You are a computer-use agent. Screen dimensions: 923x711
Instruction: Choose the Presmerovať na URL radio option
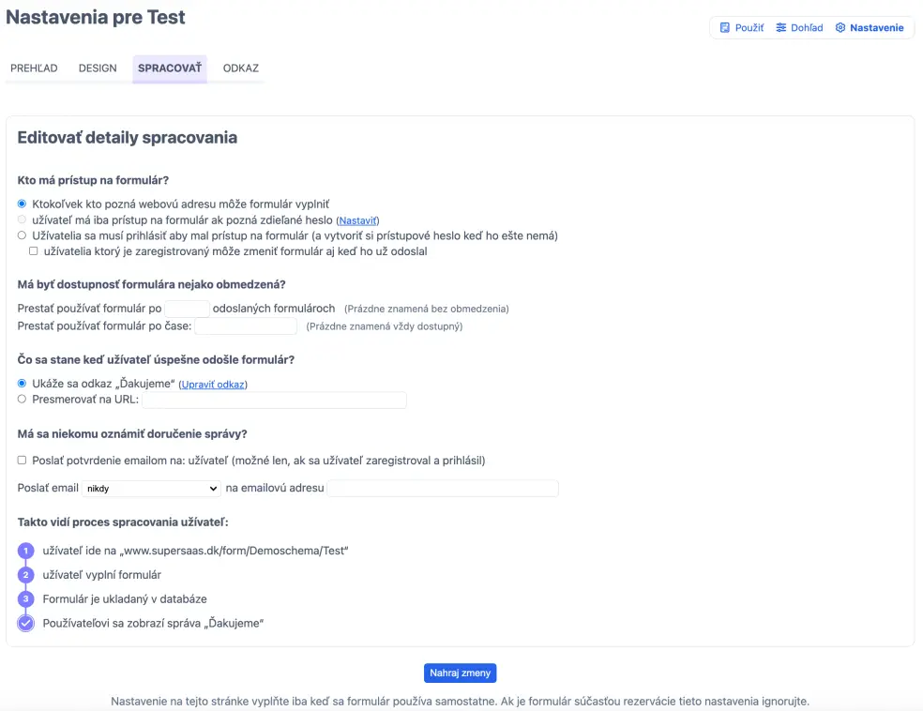click(23, 400)
